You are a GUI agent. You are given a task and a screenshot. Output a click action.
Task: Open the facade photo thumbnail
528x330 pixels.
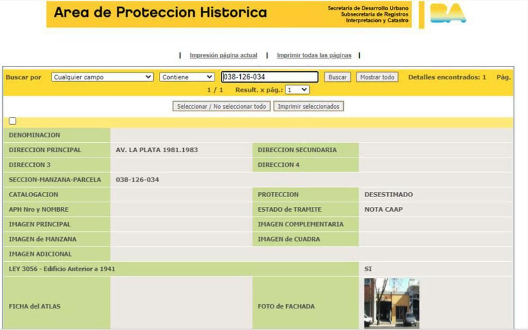coord(392,303)
